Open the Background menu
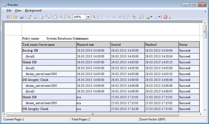Image resolution: width=209 pixels, height=124 pixels. (33, 11)
